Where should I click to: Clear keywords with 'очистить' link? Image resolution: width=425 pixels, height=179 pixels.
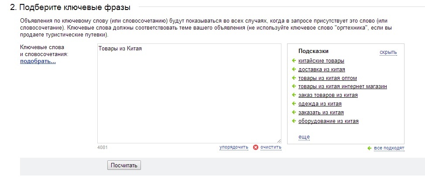click(271, 147)
